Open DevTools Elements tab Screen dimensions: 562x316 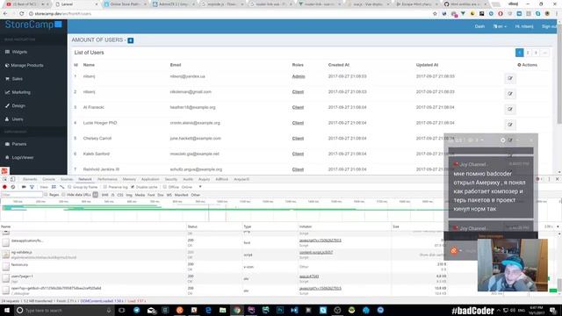point(30,179)
